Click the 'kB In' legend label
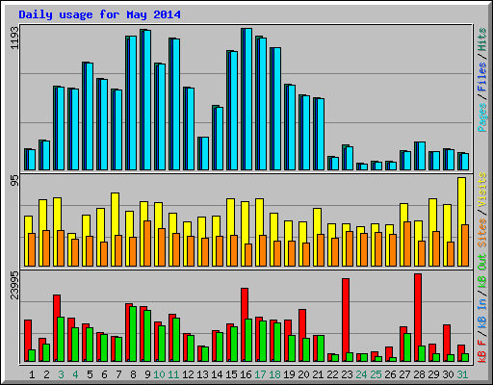 pyautogui.click(x=482, y=314)
